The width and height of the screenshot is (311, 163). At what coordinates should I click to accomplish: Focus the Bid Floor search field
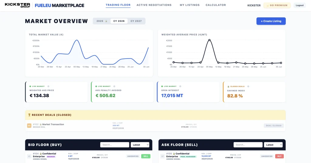click(114, 145)
